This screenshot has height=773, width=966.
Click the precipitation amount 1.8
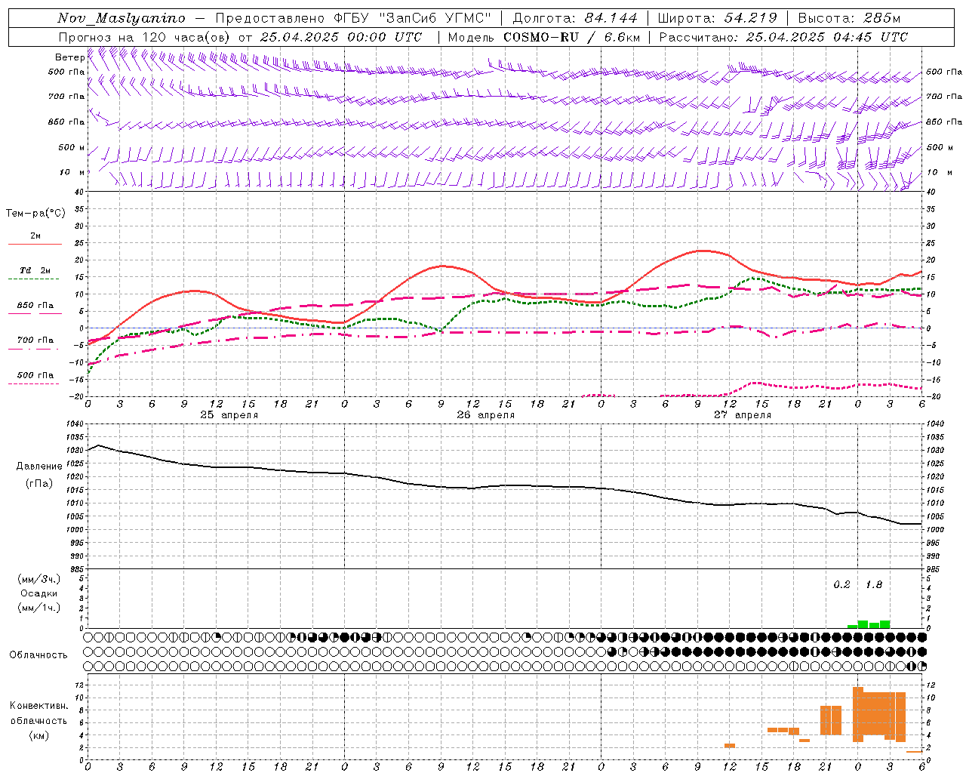[x=874, y=585]
